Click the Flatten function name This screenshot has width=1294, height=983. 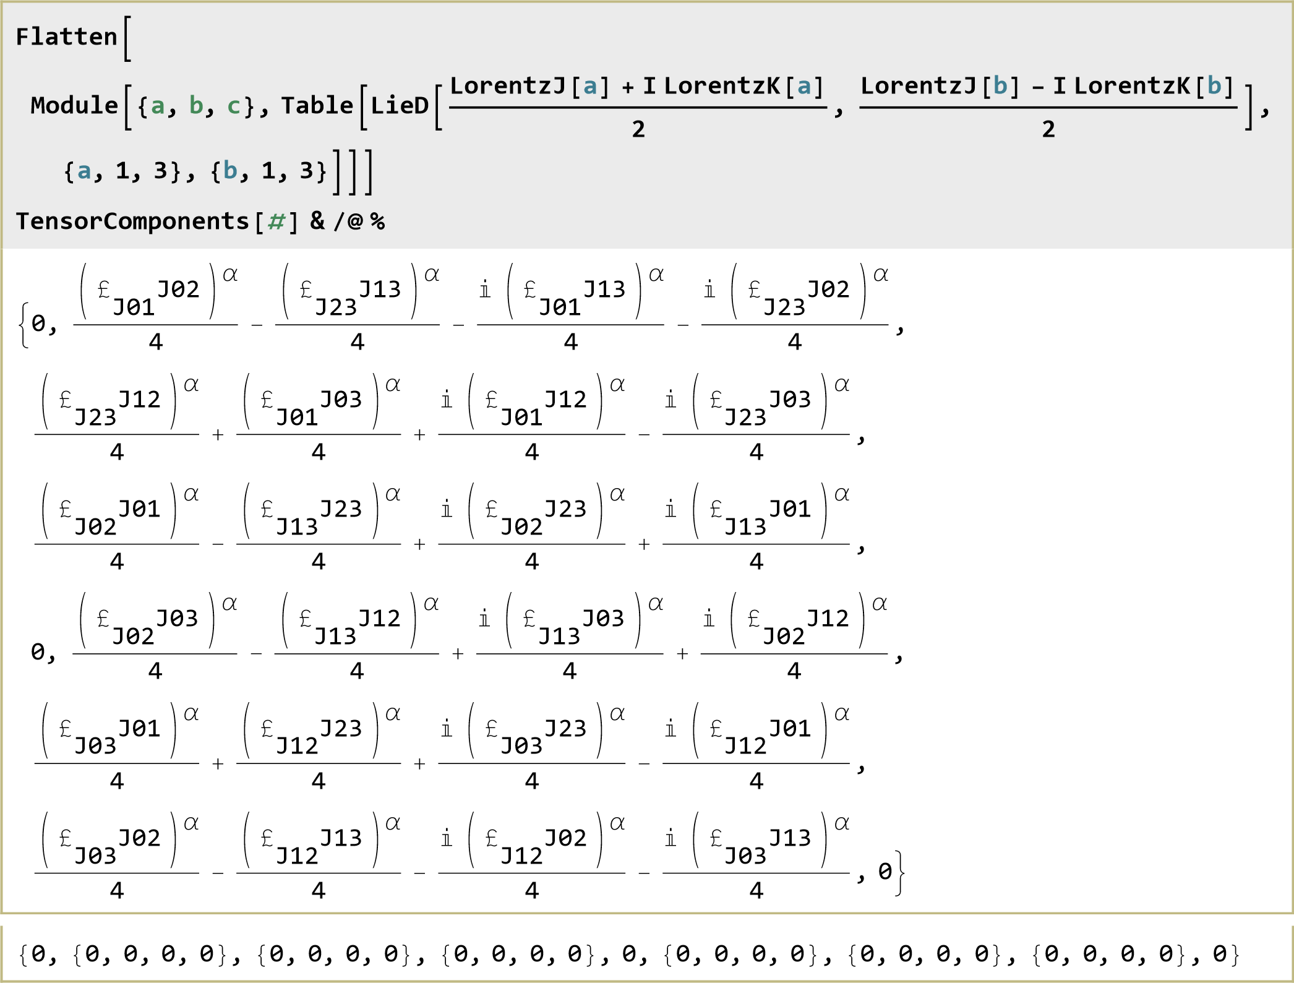(66, 37)
